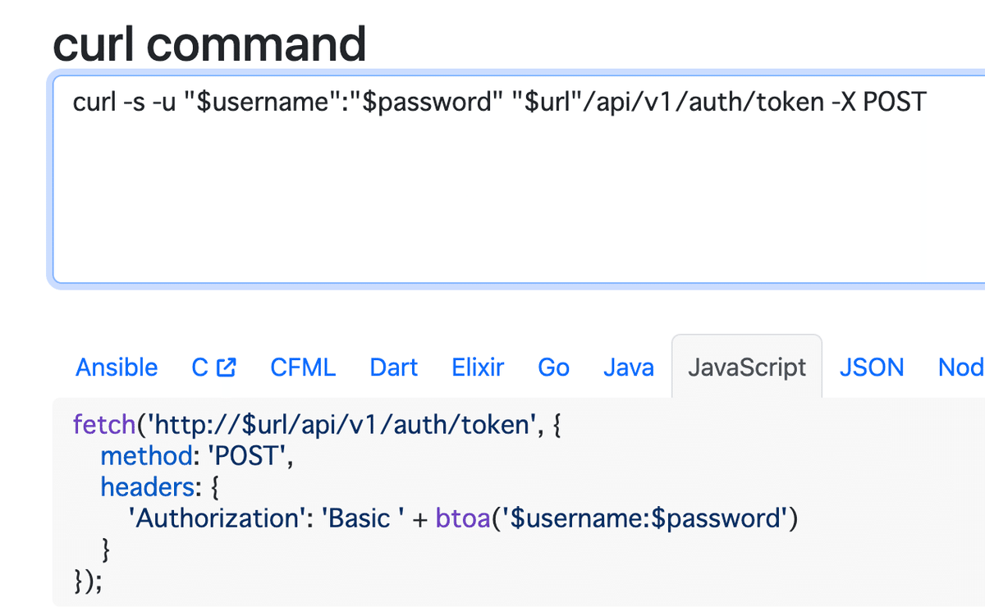Viewport: 985px width, 616px height.
Task: Open the partially visible Node tab
Action: tap(961, 367)
